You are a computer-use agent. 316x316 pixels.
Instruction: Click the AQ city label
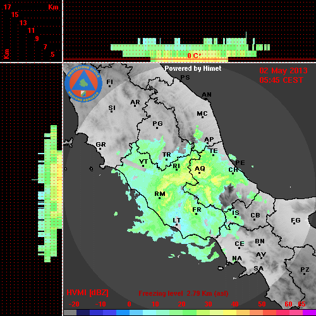[x=200, y=169]
